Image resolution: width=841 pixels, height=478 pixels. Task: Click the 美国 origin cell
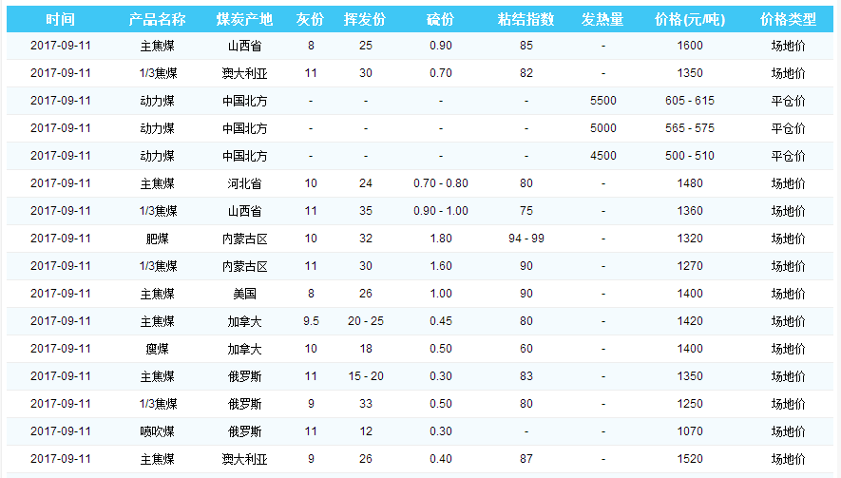click(x=244, y=294)
